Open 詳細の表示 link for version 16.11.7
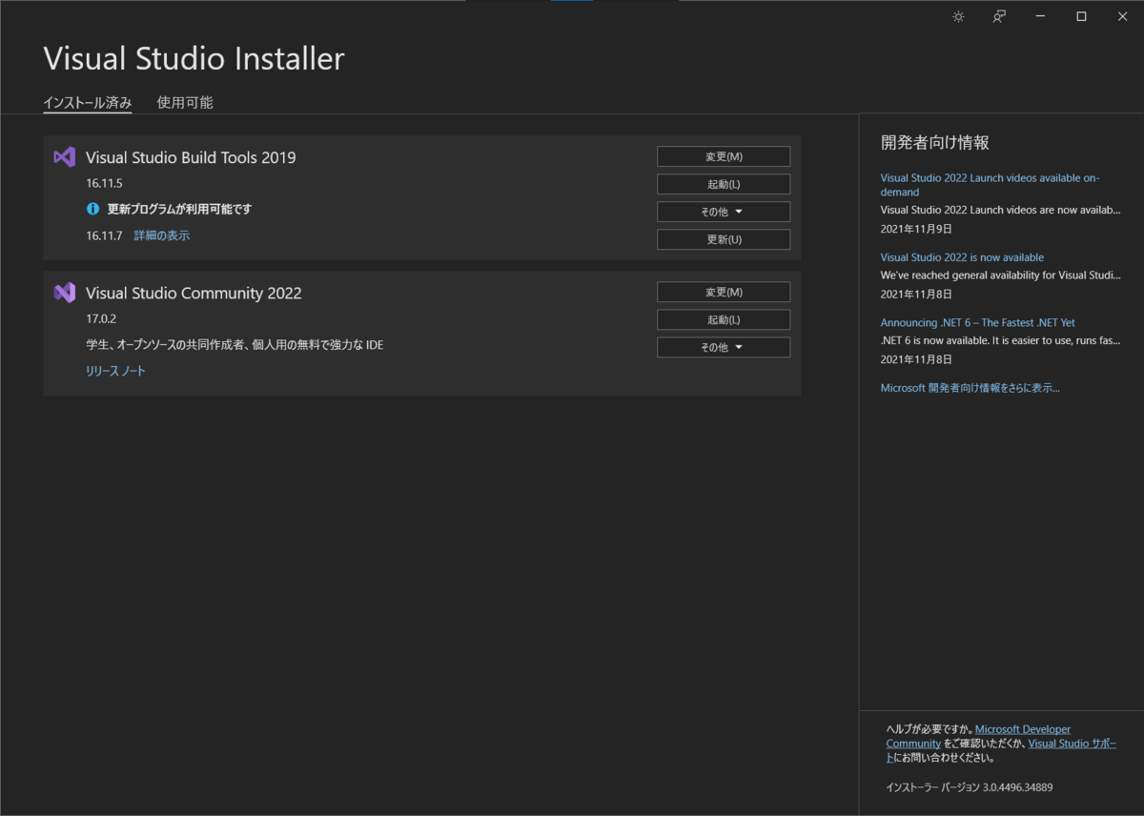The width and height of the screenshot is (1144, 816). click(161, 235)
